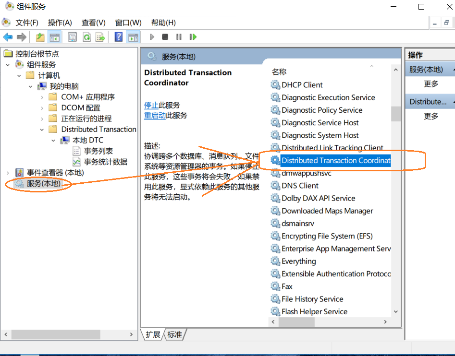Open the 操作(A) menu
Image resolution: width=455 pixels, height=356 pixels.
point(60,23)
